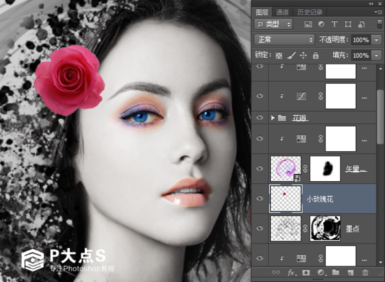The image size is (385, 282).
Task: Add a layer mask
Action: coord(306,273)
